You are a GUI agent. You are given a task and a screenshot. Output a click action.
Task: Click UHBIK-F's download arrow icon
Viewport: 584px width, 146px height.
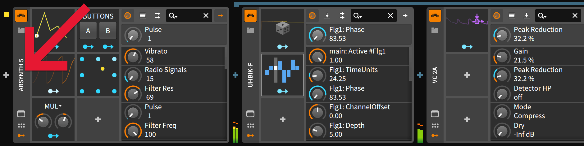327,15
